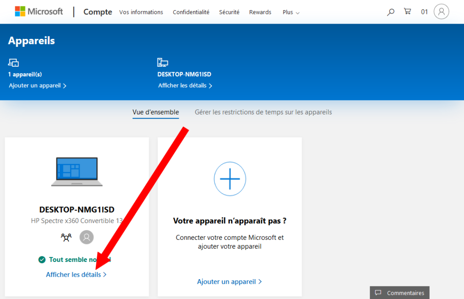This screenshot has height=299, width=464.
Task: Open the Plus dropdown in the navigation bar
Action: tap(291, 12)
